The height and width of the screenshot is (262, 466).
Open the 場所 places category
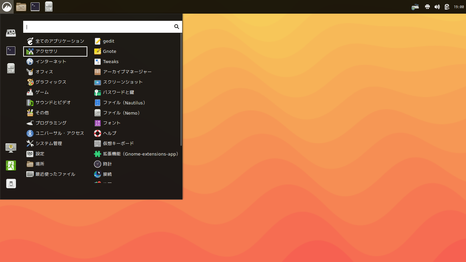(55, 164)
